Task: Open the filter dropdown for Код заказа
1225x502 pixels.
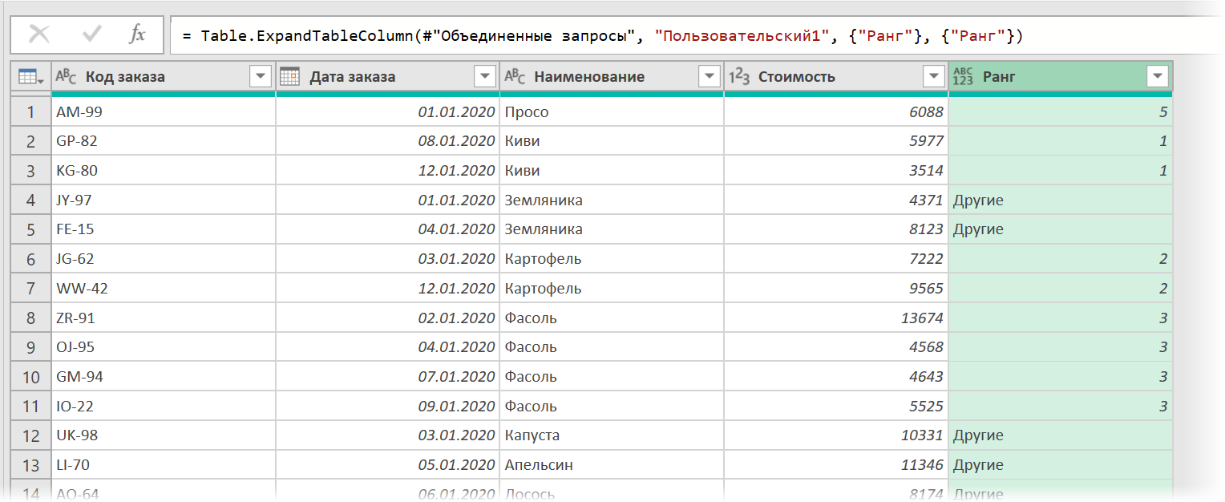Action: point(260,77)
